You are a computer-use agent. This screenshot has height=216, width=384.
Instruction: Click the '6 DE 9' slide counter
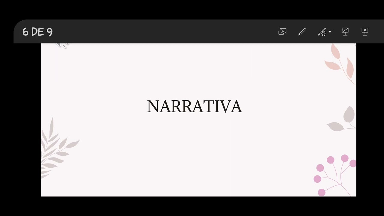pos(37,32)
